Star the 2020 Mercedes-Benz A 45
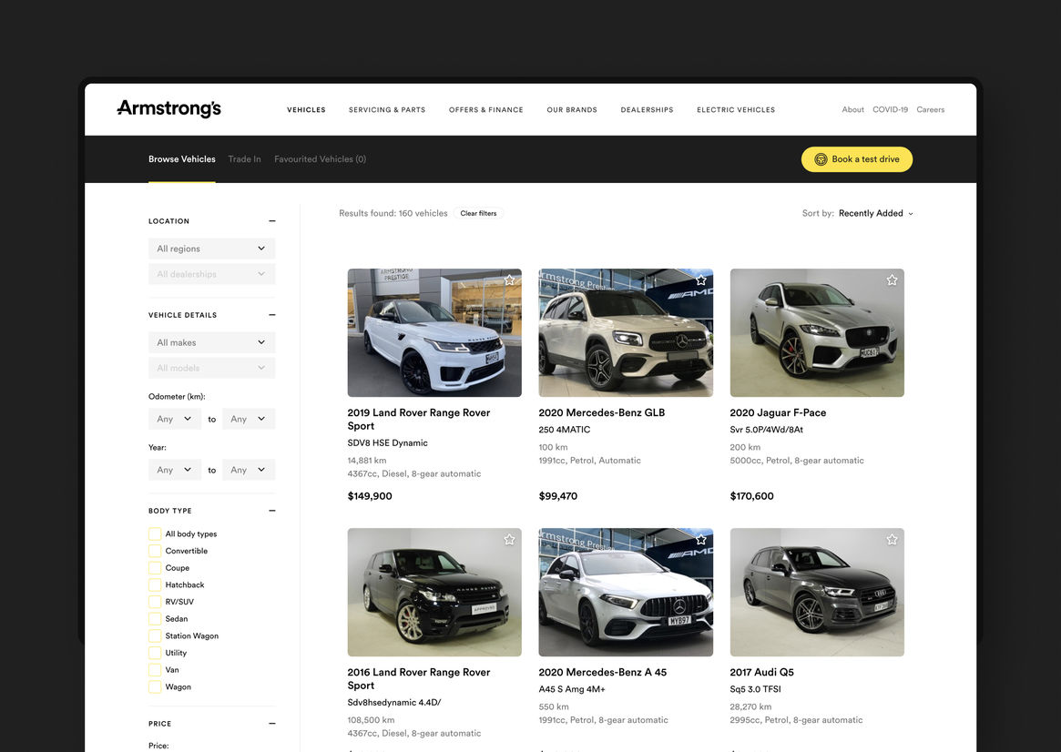 point(700,540)
